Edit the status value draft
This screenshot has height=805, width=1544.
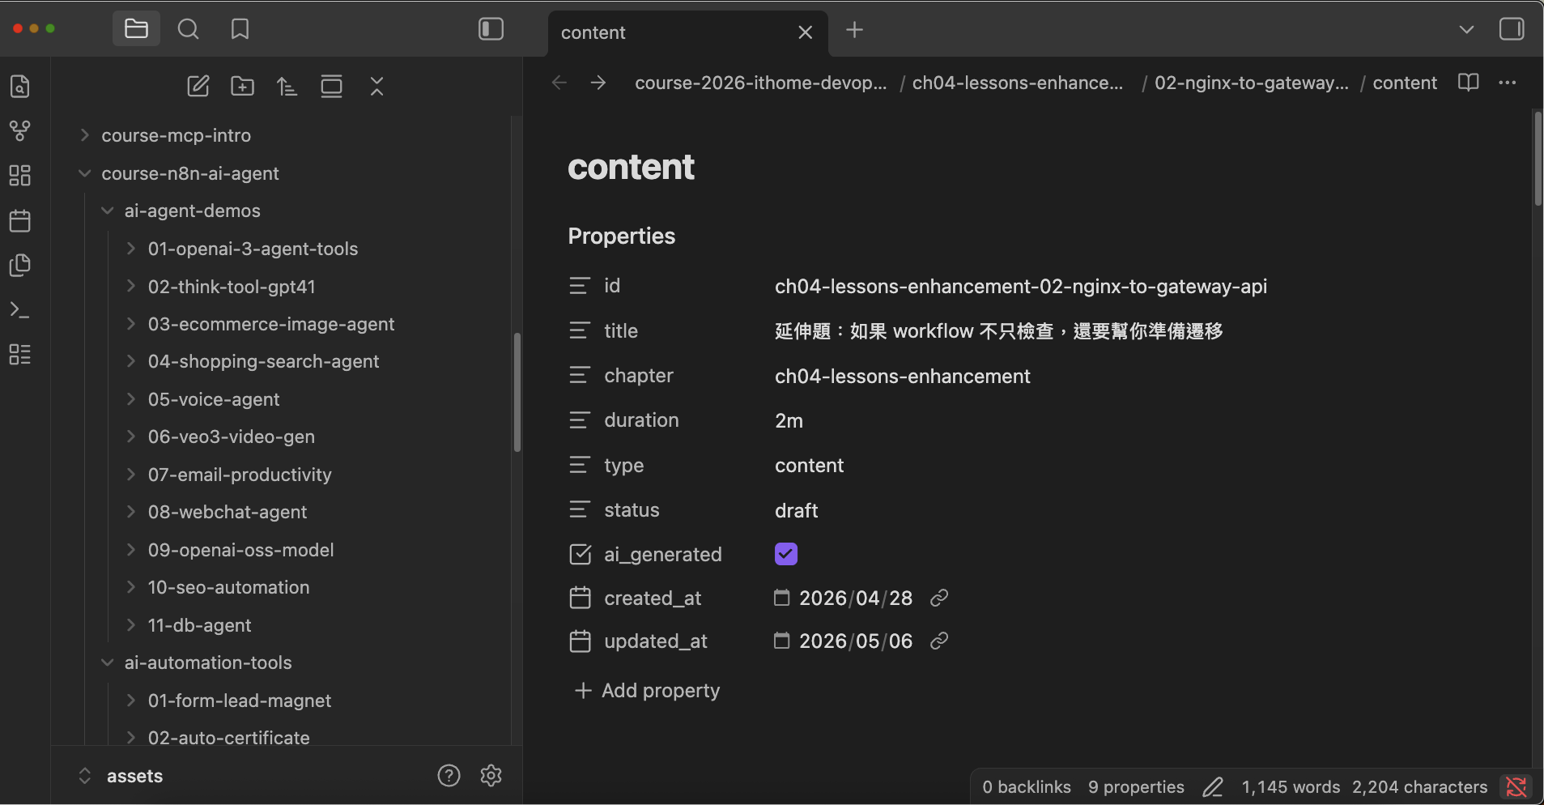797,510
